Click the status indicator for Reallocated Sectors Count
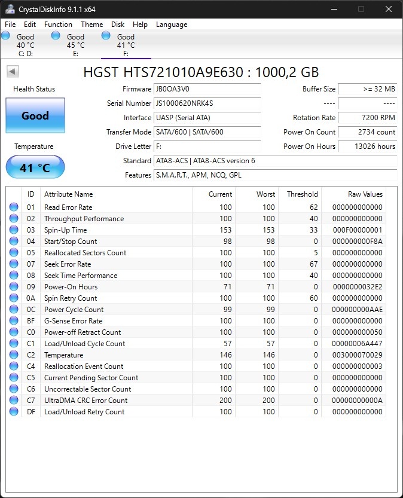Viewport: 403px width, 498px height. [x=13, y=252]
